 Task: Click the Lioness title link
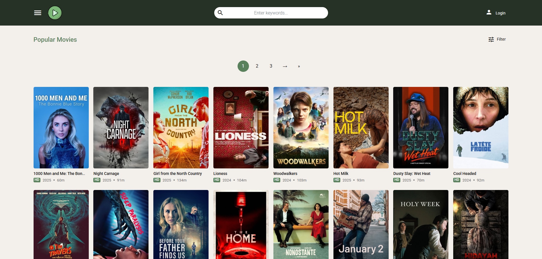(220, 174)
